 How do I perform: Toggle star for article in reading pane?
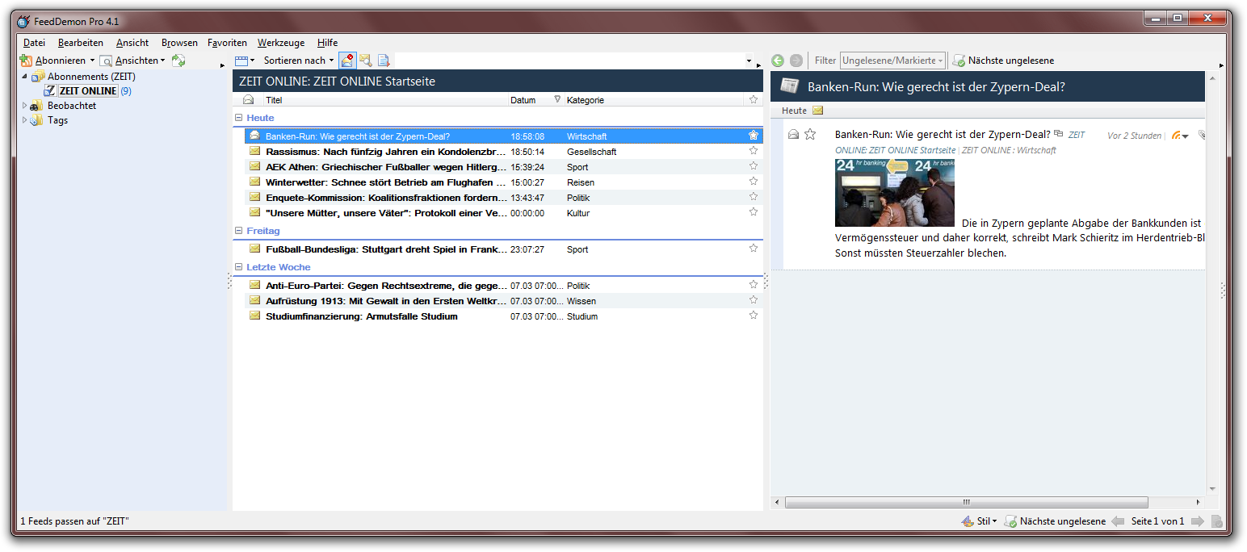[810, 135]
